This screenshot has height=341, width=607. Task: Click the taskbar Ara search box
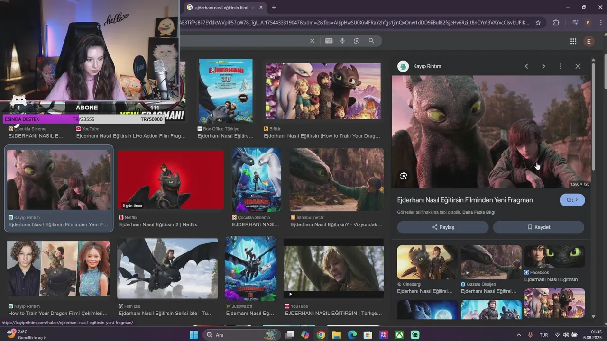click(242, 335)
